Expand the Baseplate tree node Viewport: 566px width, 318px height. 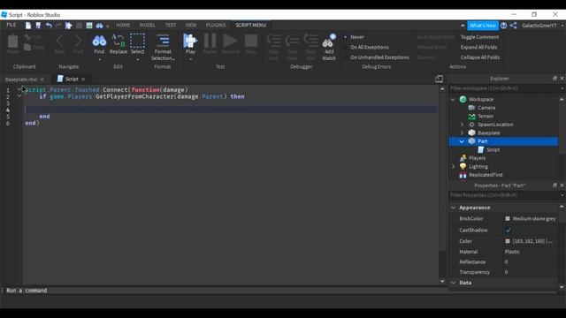point(462,133)
